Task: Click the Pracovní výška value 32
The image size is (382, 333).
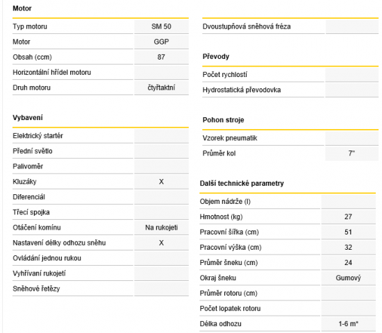Action: (x=348, y=247)
